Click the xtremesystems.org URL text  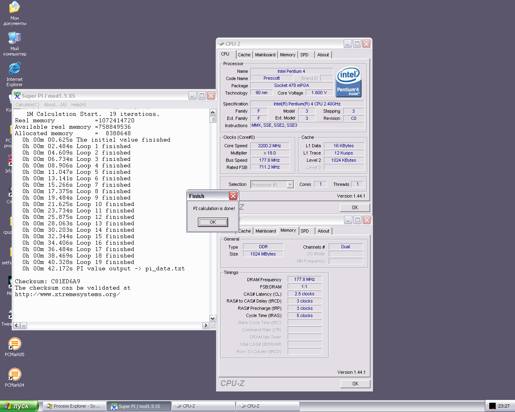point(68,294)
